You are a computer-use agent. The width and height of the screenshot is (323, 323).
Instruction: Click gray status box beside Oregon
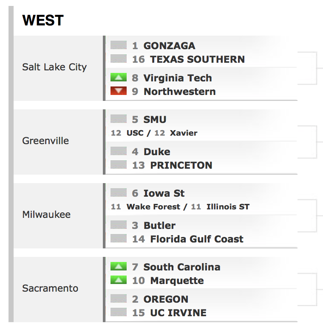click(119, 298)
